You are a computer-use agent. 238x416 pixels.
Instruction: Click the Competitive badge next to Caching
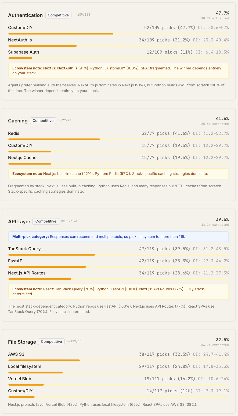click(x=43, y=121)
